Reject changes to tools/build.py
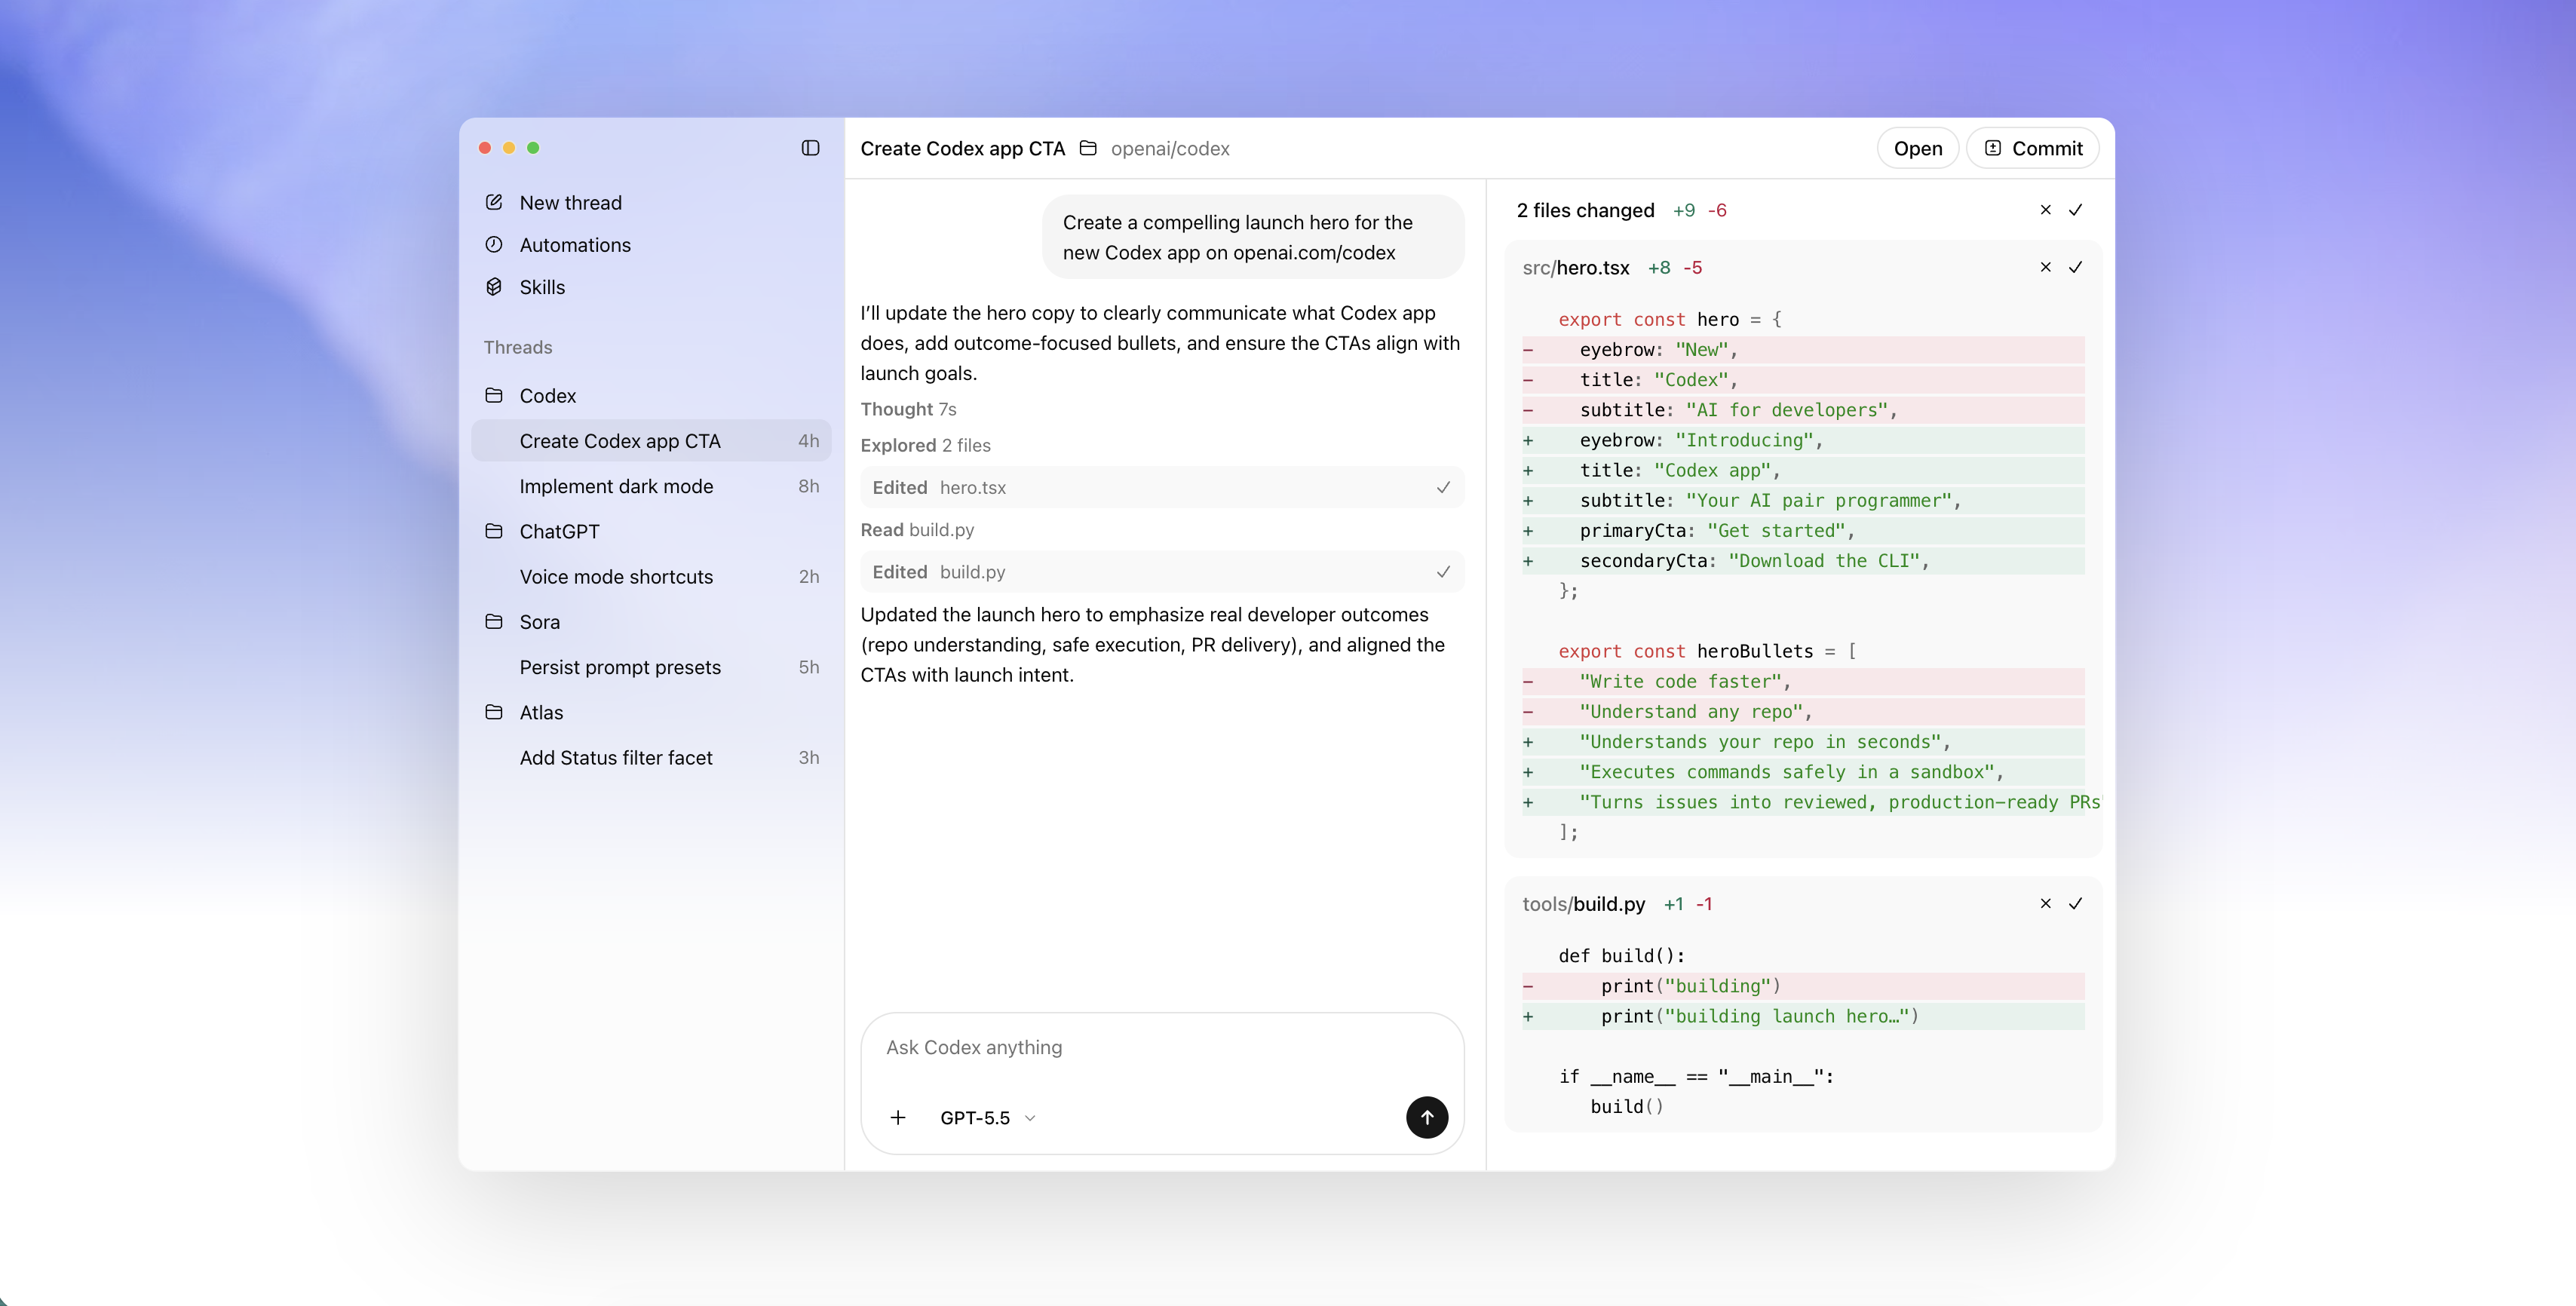 pyautogui.click(x=2045, y=903)
